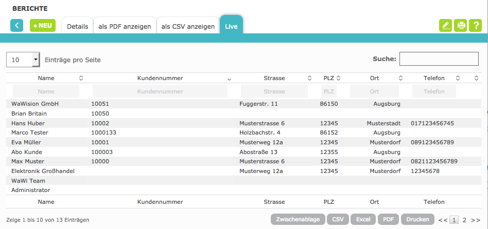488x229 pixels.
Task: Click the Drucken button
Action: tap(417, 219)
